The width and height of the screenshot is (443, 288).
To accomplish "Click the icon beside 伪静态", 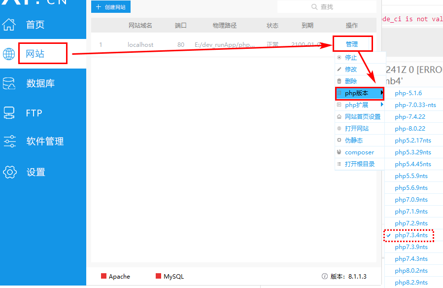I will [x=339, y=140].
